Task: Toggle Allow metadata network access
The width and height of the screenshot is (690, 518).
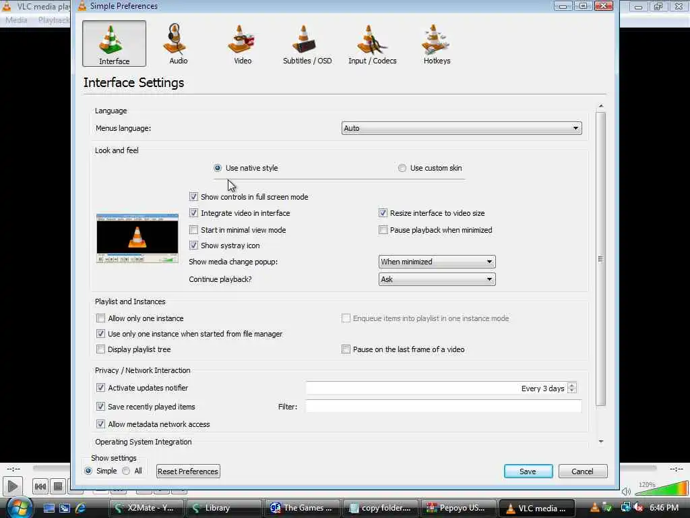Action: tap(100, 424)
